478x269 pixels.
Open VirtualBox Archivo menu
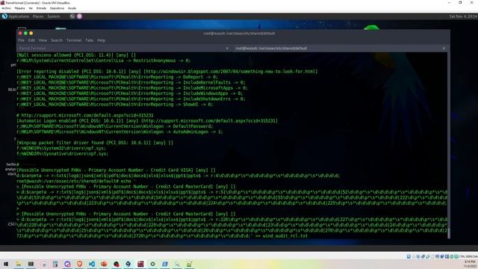[x=7, y=8]
